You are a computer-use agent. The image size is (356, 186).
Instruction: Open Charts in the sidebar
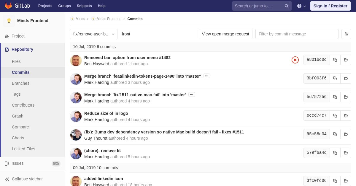[x=33, y=138]
